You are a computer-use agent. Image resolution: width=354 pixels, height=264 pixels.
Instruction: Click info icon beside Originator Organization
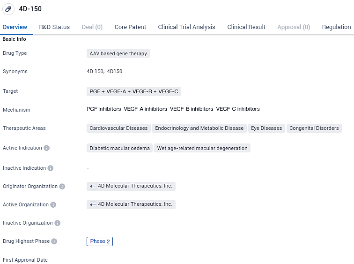point(62,187)
